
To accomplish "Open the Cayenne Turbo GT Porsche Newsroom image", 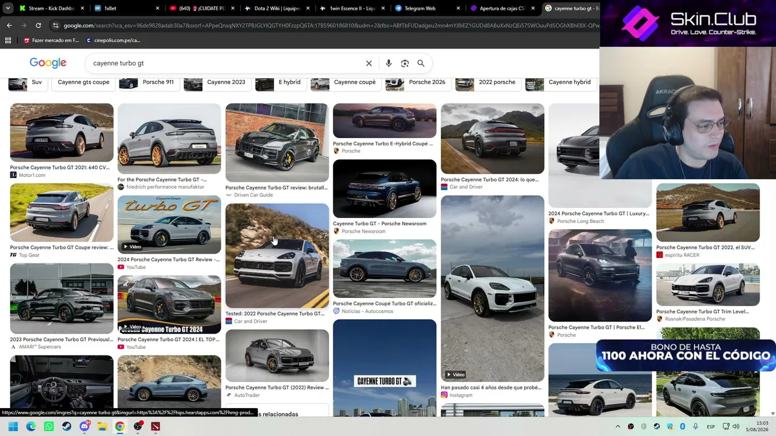I will tap(384, 189).
